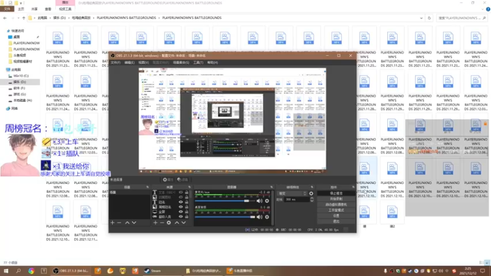Open the 滤镜 filters button in OBS
Viewport: 491px width, 276px height.
point(182,180)
